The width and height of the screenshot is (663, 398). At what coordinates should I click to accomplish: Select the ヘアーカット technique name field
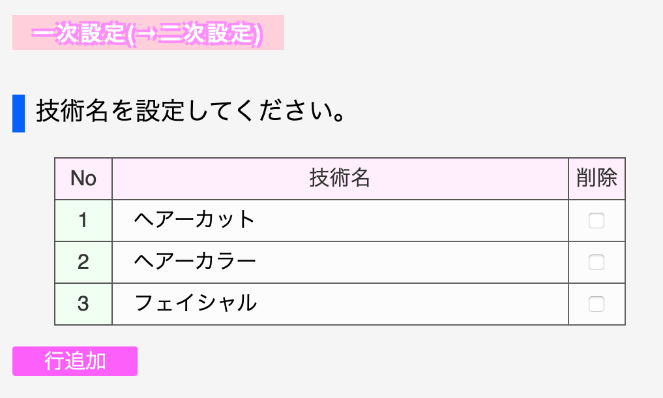click(x=339, y=221)
